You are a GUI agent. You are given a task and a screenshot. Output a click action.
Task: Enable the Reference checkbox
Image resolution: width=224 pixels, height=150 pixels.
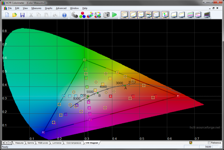[x=209, y=143]
